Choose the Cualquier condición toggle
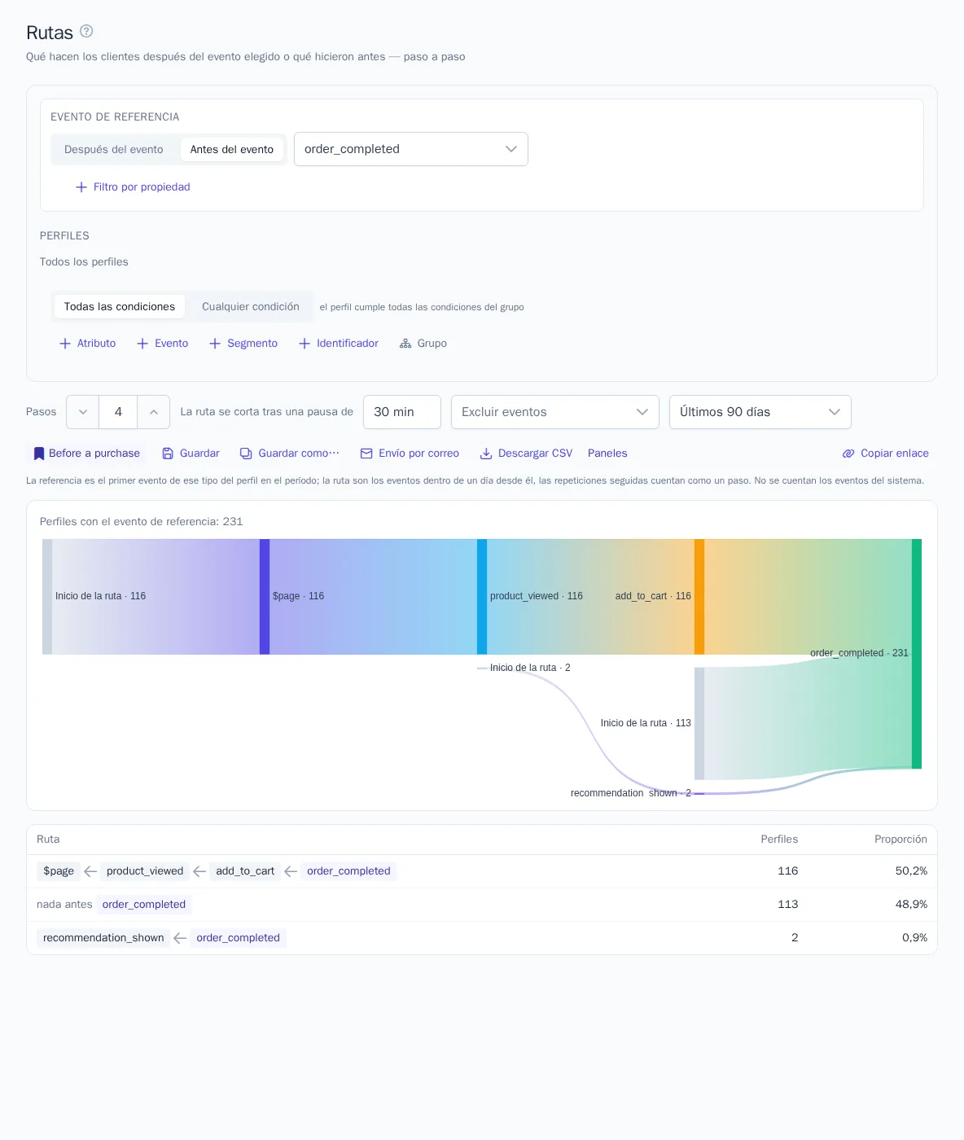This screenshot has width=964, height=1140. tap(251, 307)
